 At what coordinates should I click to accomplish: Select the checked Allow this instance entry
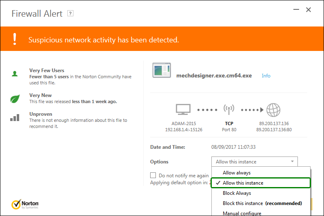click(x=261, y=183)
